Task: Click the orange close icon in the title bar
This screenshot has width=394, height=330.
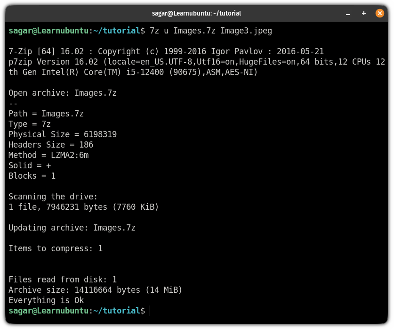Action: click(x=379, y=13)
